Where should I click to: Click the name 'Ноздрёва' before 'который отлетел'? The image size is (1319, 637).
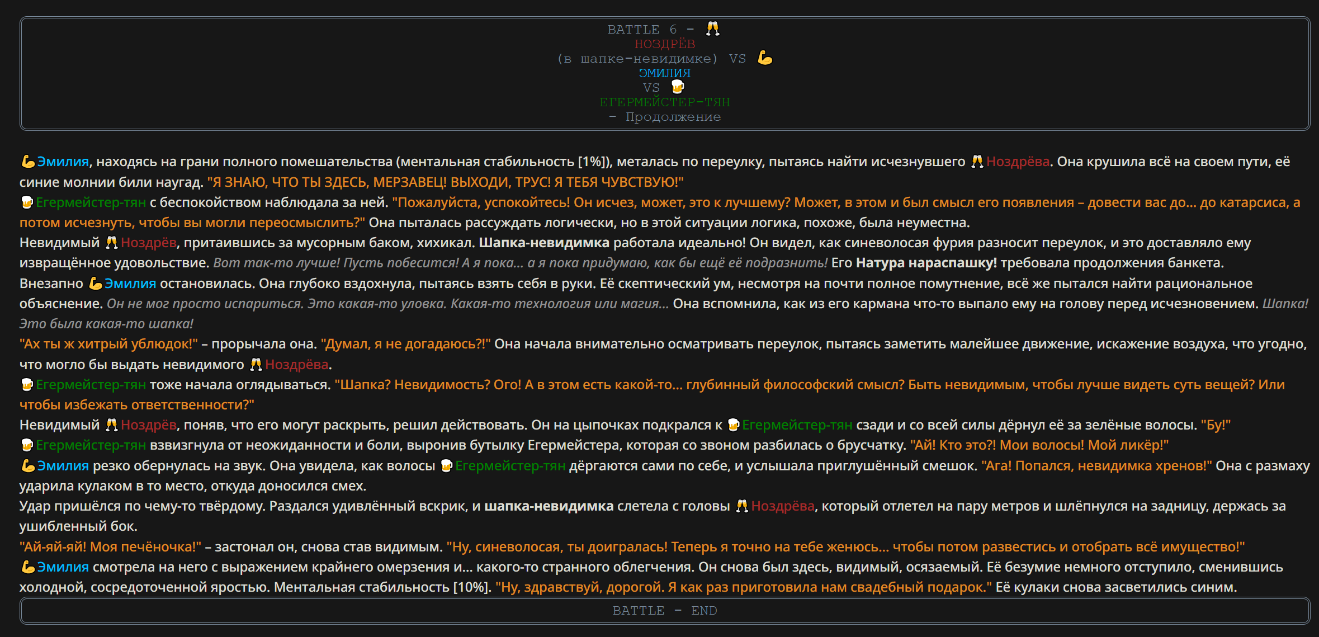[783, 506]
